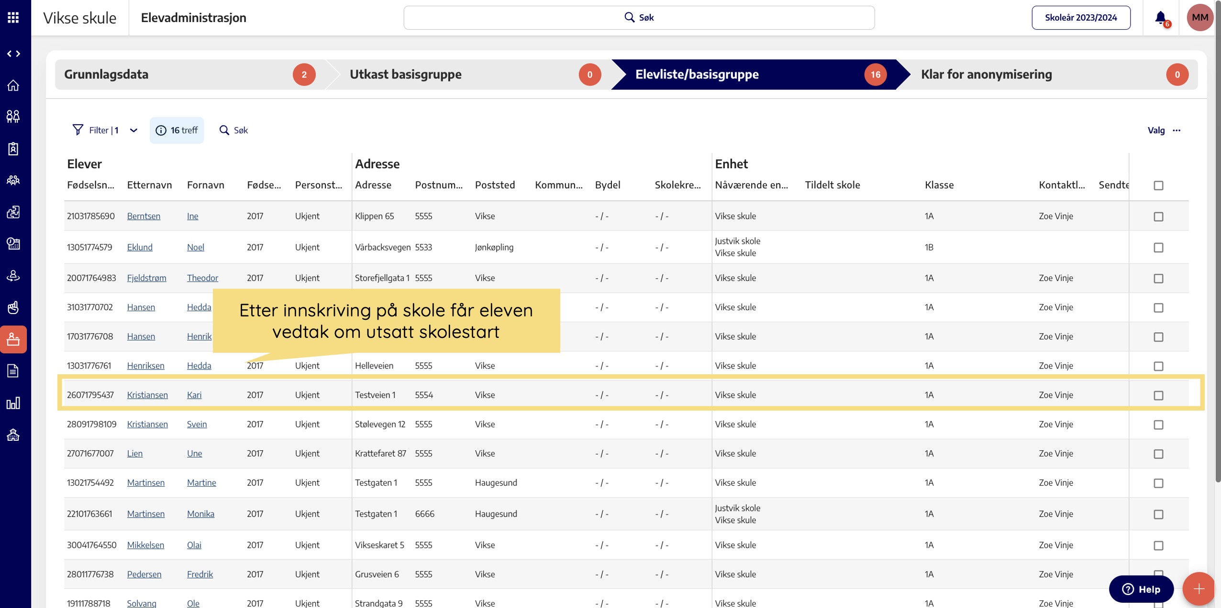The image size is (1221, 608).
Task: Sort by the Tildelt skole column header
Action: 832,185
